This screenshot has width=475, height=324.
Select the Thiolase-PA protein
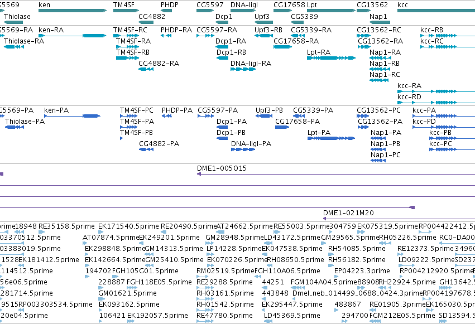point(15,127)
